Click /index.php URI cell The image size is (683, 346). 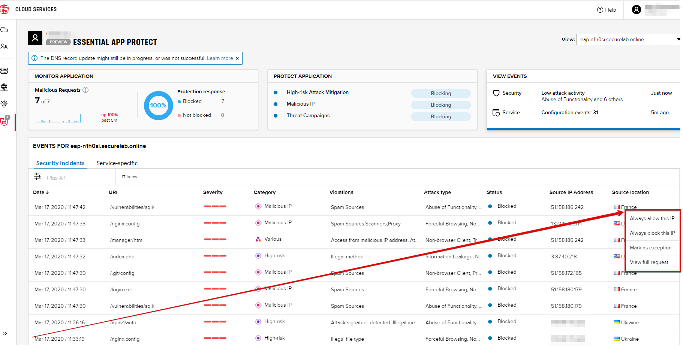[x=122, y=257]
